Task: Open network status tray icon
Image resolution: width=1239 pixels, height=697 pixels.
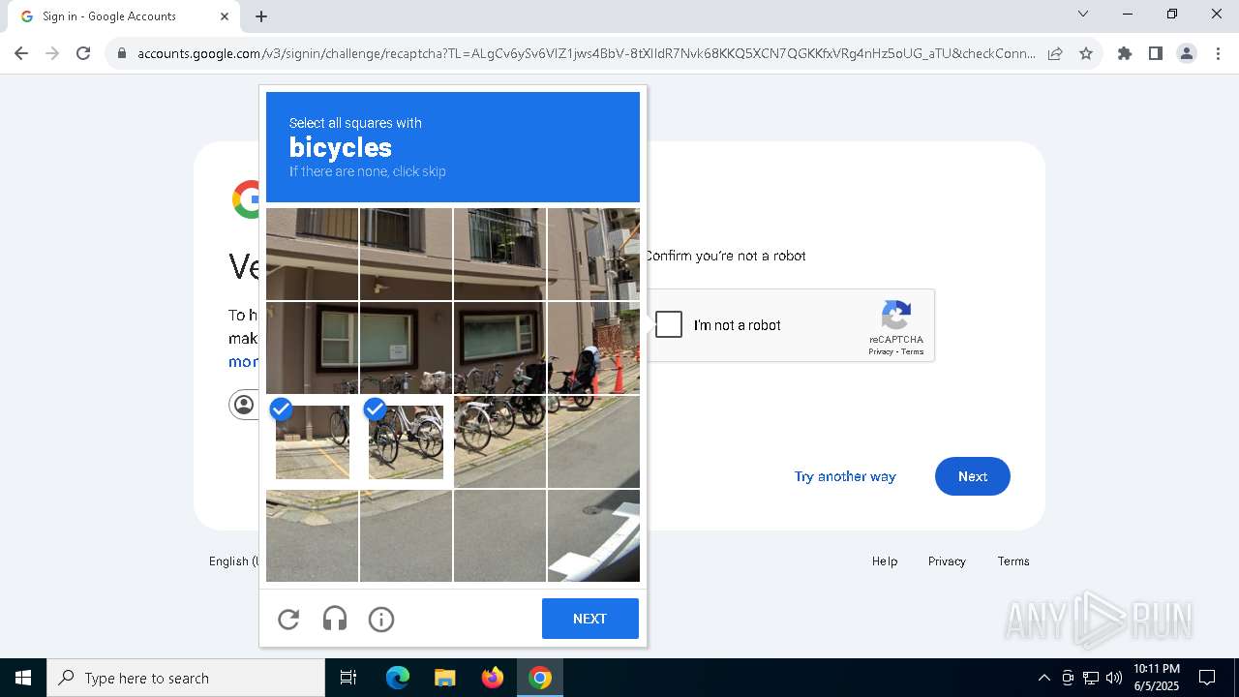Action: pyautogui.click(x=1091, y=678)
